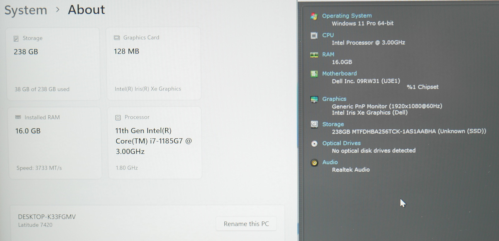Click the Graphics monitor icon in Speccy
Image resolution: width=499 pixels, height=241 pixels.
tap(314, 99)
